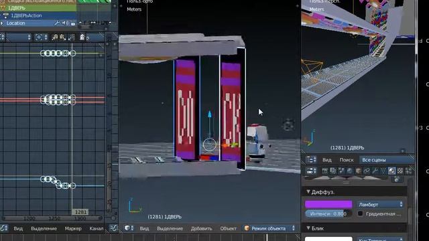Collapse the Диффуз. panel
Viewport: 429px width, 241px height.
[x=308, y=192]
